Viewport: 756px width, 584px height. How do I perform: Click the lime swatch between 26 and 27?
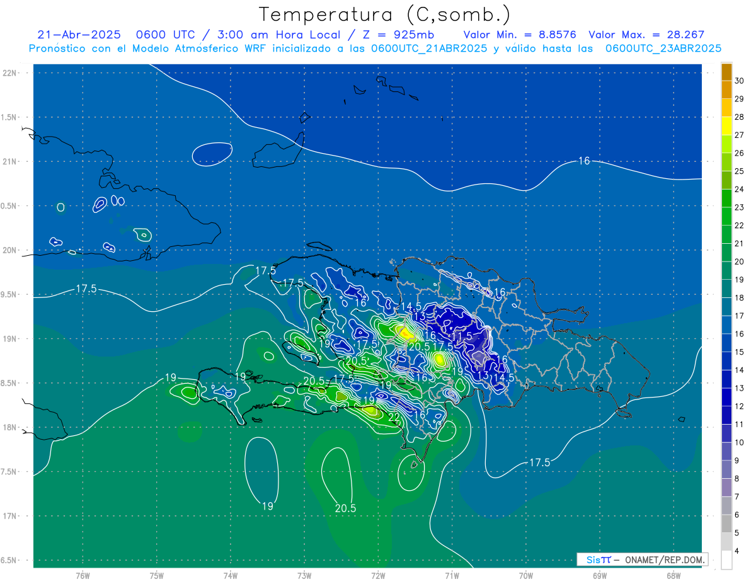pyautogui.click(x=726, y=144)
